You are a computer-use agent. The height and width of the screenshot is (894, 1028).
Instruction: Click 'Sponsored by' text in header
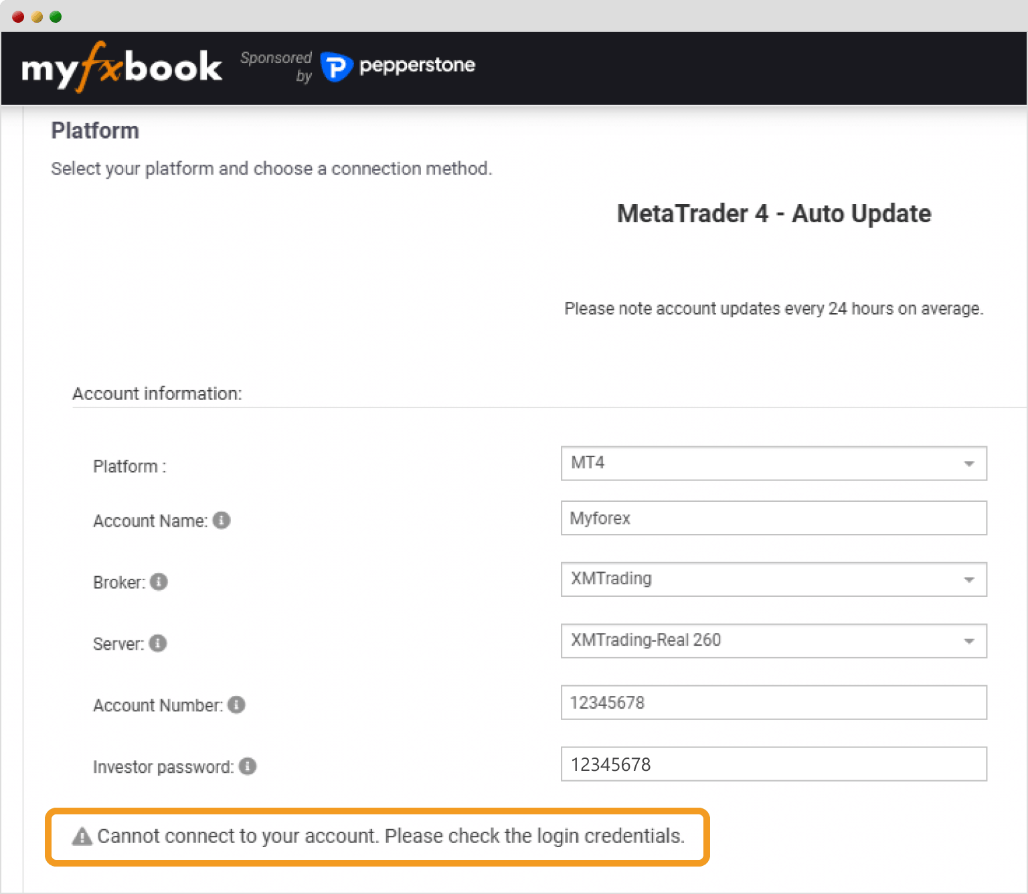(276, 67)
